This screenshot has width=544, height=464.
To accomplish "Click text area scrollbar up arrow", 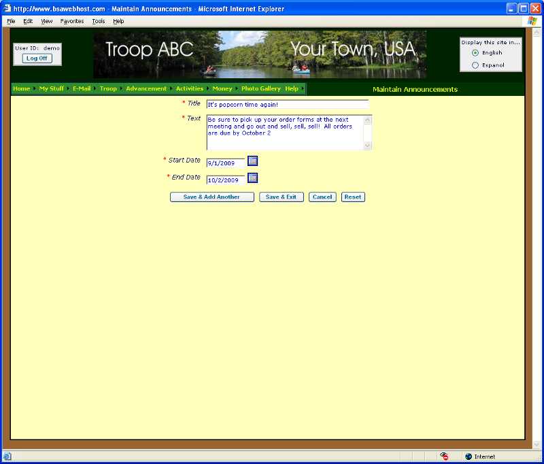I will coord(367,120).
